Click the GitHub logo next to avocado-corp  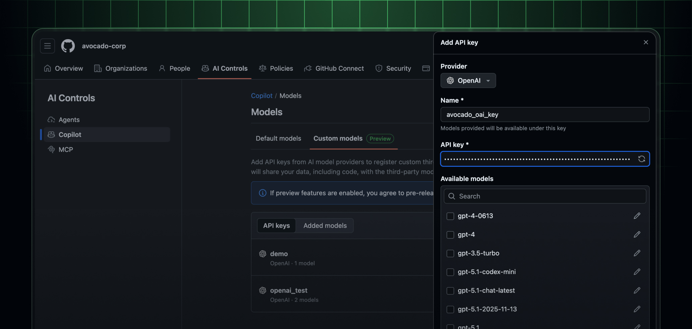[x=68, y=46]
